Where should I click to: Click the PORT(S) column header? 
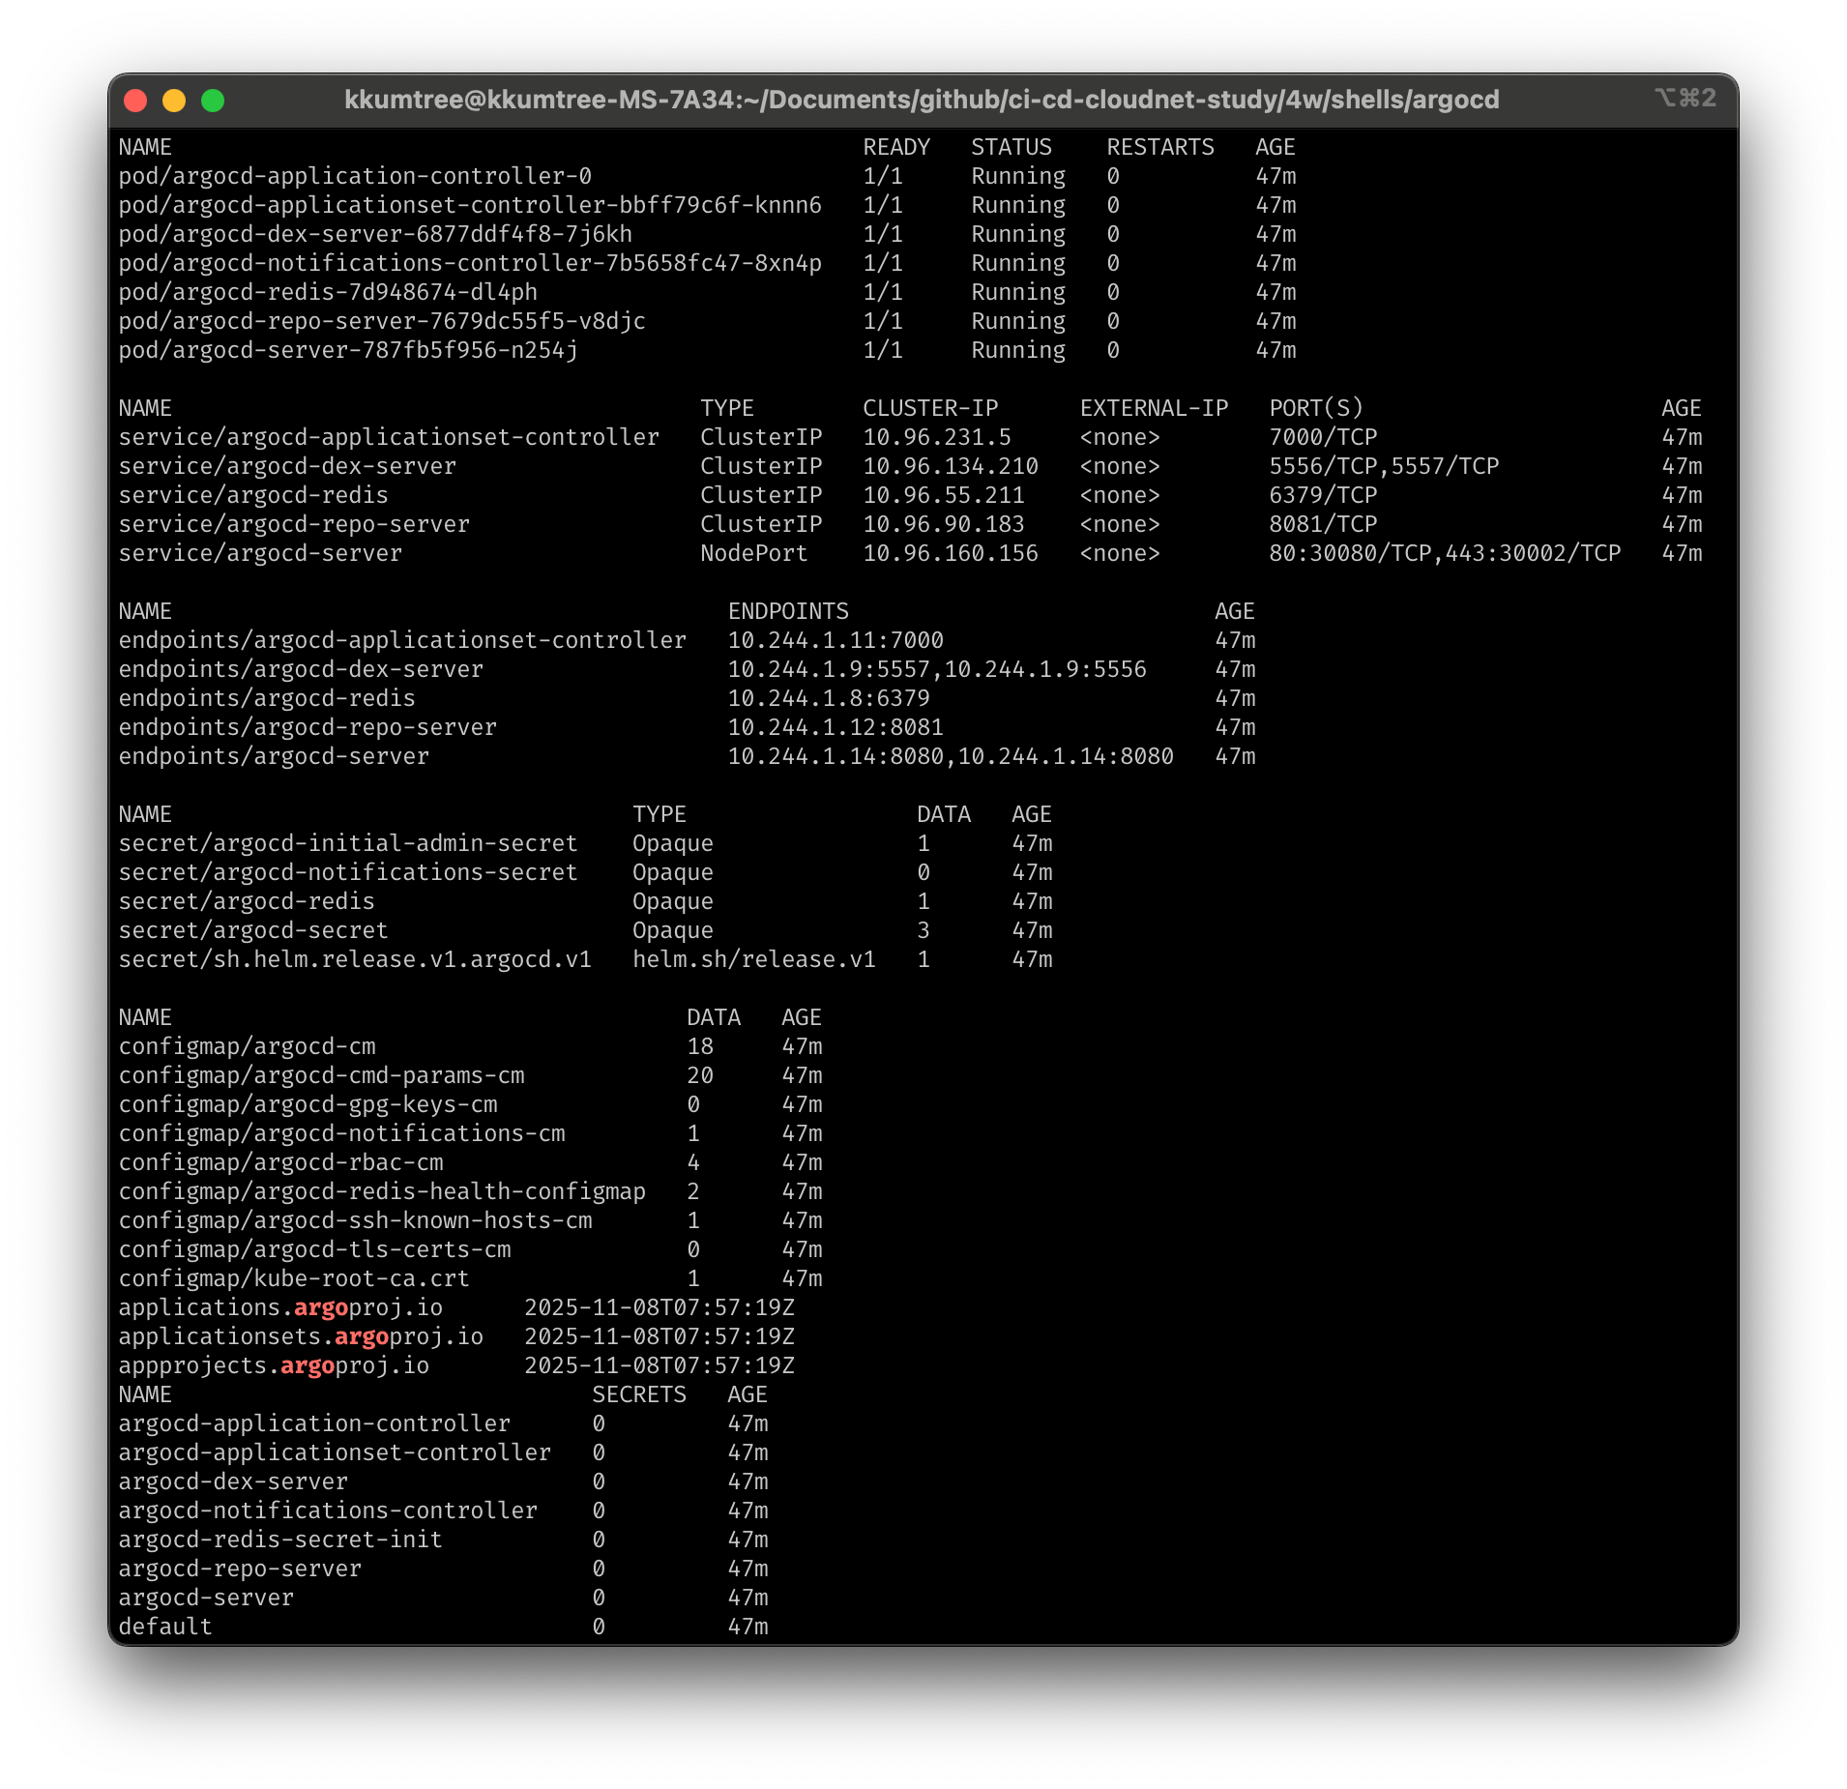click(1316, 409)
